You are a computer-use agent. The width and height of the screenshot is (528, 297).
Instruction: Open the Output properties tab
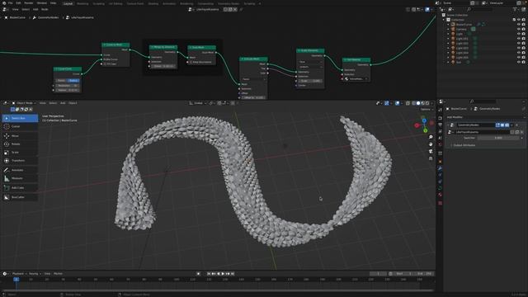[x=440, y=125]
